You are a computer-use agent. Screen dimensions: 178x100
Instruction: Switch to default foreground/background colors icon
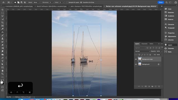click(1, 80)
